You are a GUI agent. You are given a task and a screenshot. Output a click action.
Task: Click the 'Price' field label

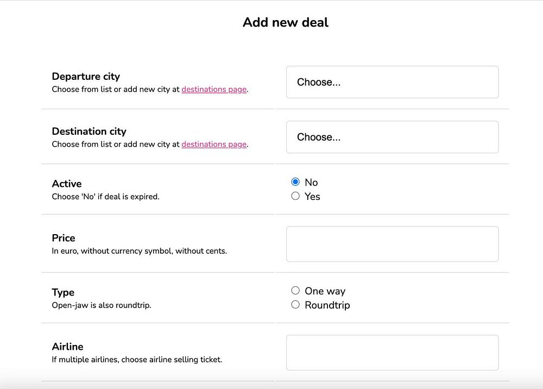click(x=64, y=238)
